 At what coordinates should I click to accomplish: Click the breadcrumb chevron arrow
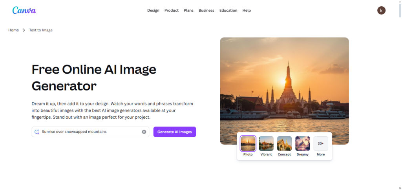tap(24, 30)
